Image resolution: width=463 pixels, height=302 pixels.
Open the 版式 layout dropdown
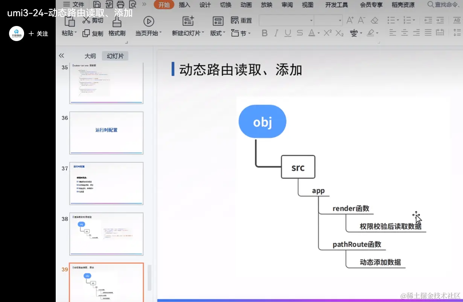(224, 33)
